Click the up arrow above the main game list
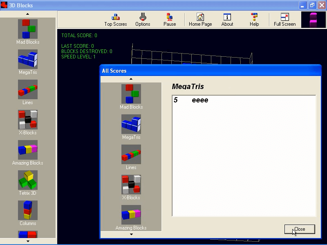Image resolution: width=327 pixels, height=245 pixels. tap(28, 14)
